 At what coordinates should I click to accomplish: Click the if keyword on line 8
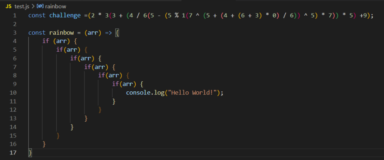pyautogui.click(x=102, y=76)
